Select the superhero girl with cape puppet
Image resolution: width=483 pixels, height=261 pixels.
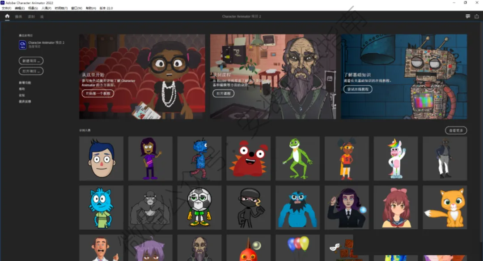click(x=347, y=159)
